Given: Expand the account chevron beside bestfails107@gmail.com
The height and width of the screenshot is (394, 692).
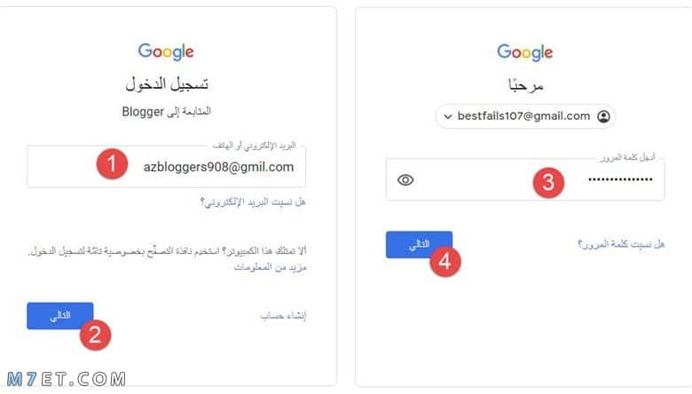Looking at the screenshot, I should 448,117.
